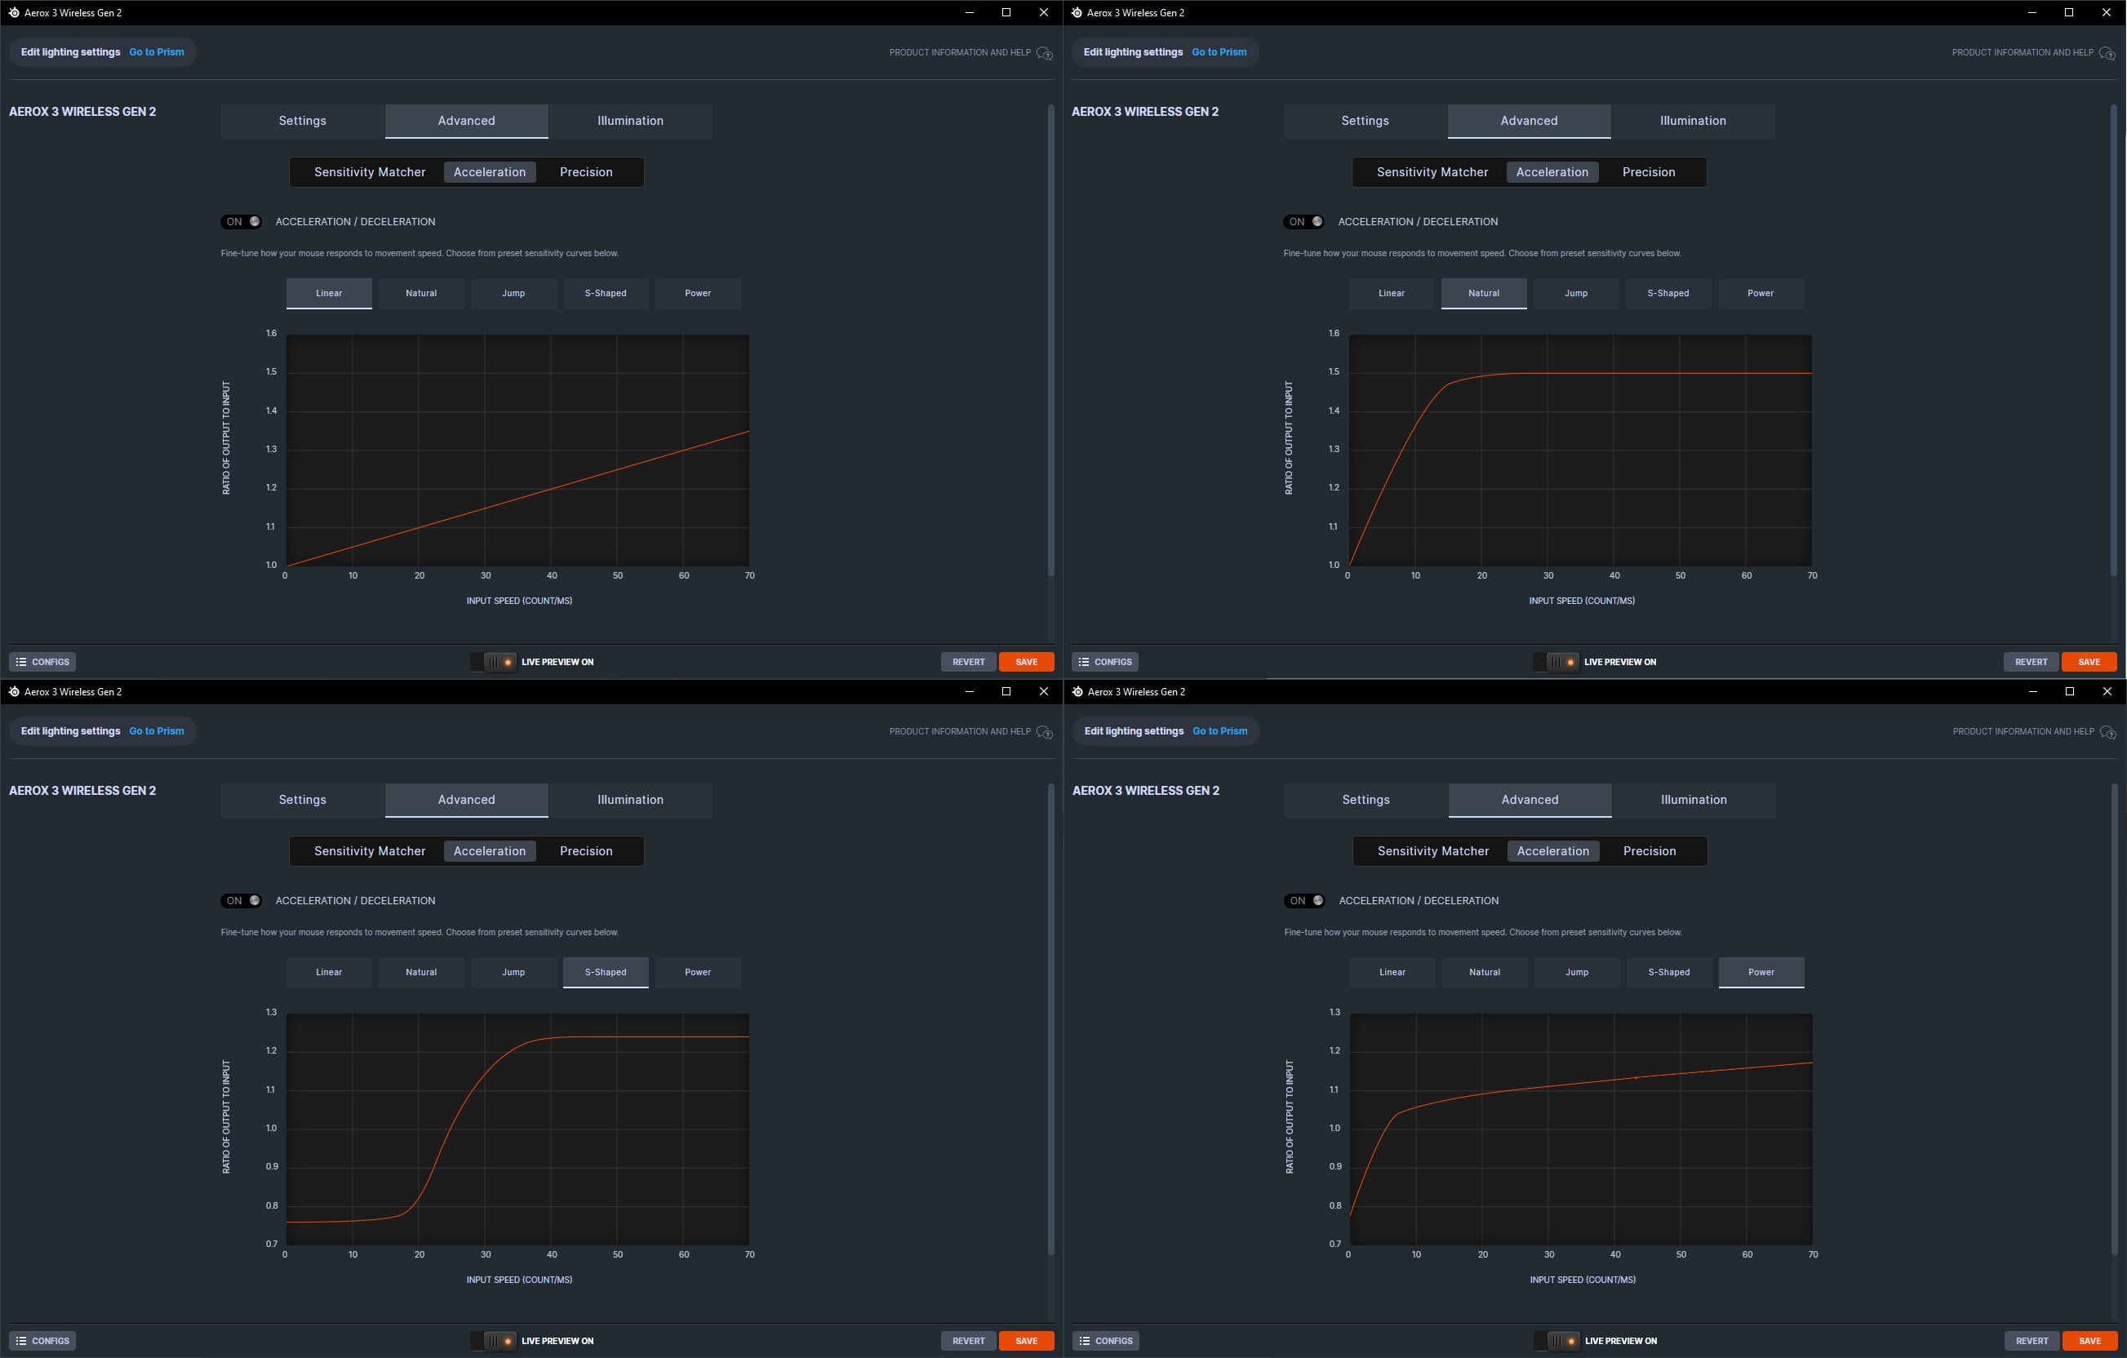
Task: Click Go to Prism link in Natural curve window
Action: [x=1219, y=52]
